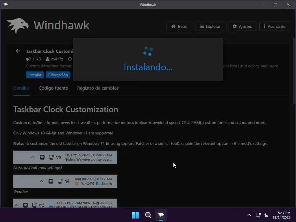Open the Registro de cambios tab

tap(98, 88)
